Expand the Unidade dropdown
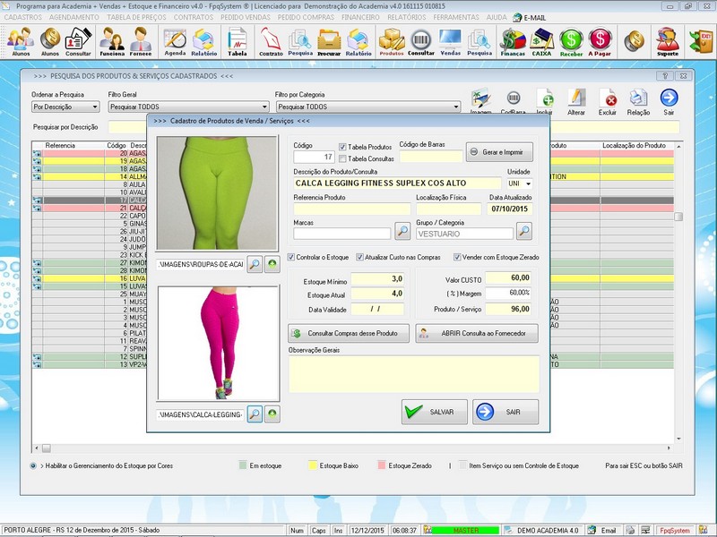Image resolution: width=717 pixels, height=537 pixels. (527, 183)
